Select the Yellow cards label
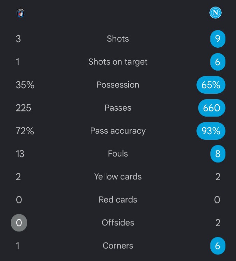 coord(118,177)
